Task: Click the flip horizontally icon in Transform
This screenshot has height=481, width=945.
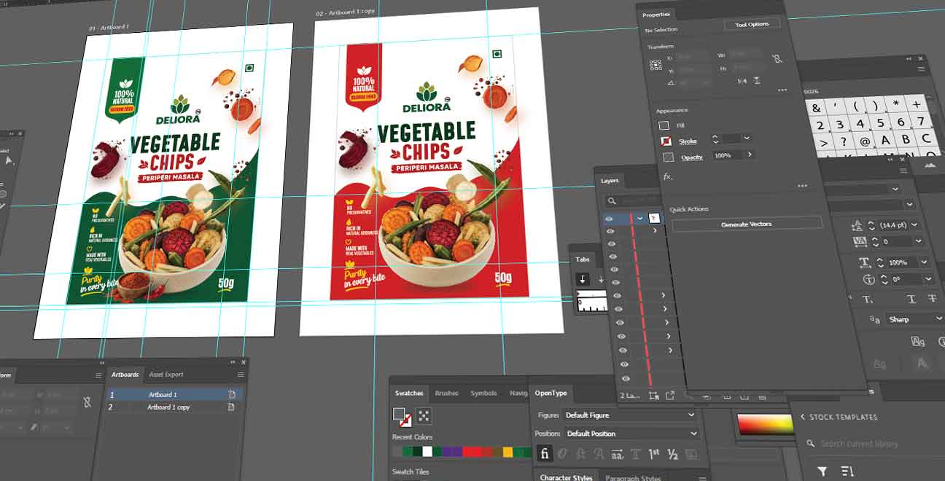Action: pos(742,82)
